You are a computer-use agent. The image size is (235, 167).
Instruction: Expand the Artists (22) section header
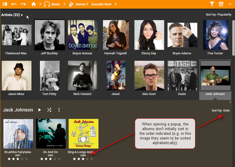[x=12, y=15]
